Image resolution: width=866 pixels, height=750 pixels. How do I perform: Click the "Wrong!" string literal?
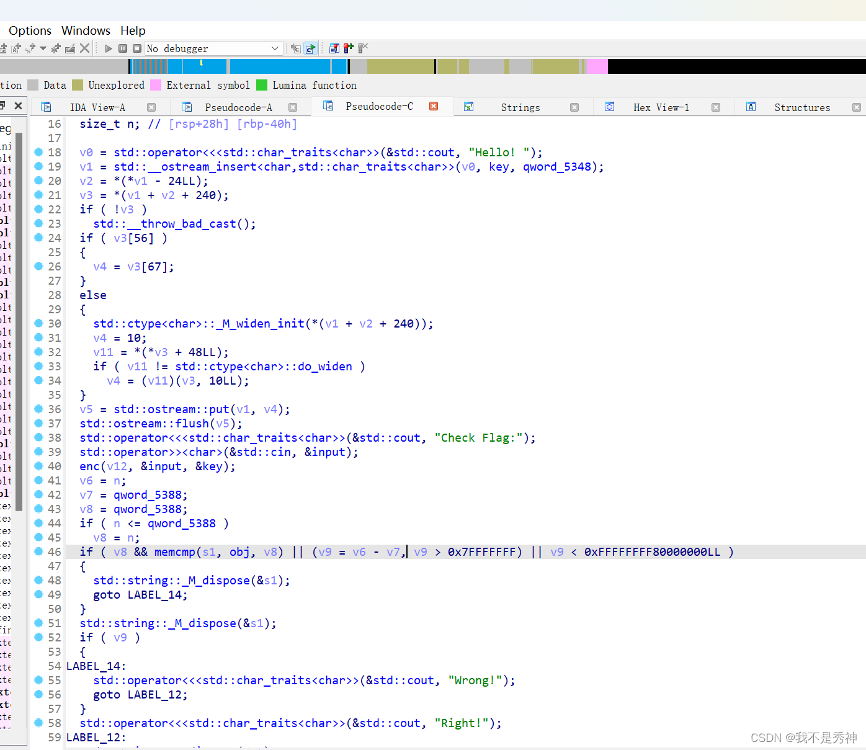[475, 681]
